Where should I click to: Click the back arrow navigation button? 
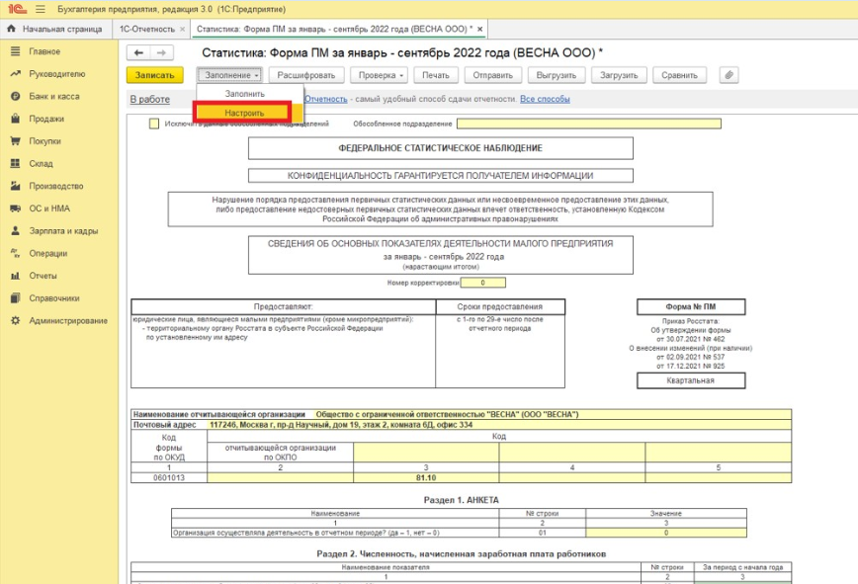[139, 52]
